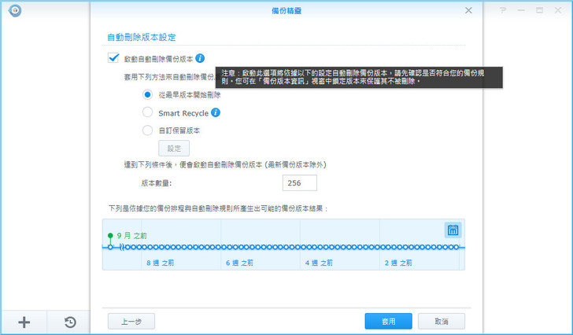Click the plus icon to add backup task
573x335 pixels.
24,322
